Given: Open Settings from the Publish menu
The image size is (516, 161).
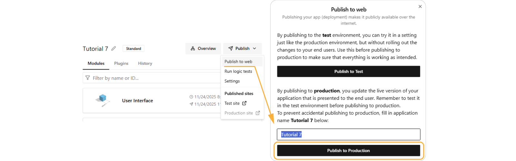Looking at the screenshot, I should pyautogui.click(x=232, y=81).
